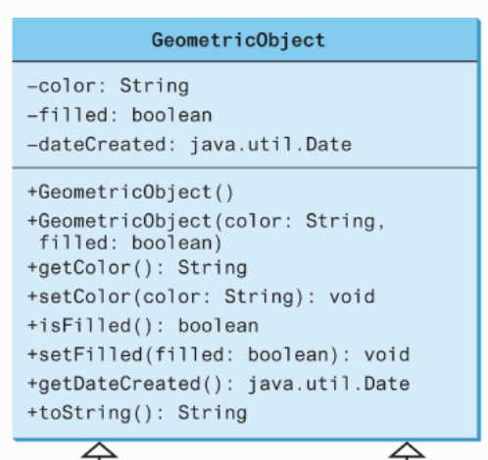Select the +setColor(color: String): void method
Screen dimensions: 488x460
click(201, 298)
